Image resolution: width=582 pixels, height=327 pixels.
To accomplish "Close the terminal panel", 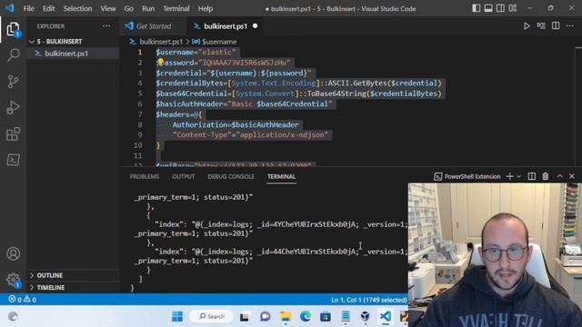I will tap(572, 176).
